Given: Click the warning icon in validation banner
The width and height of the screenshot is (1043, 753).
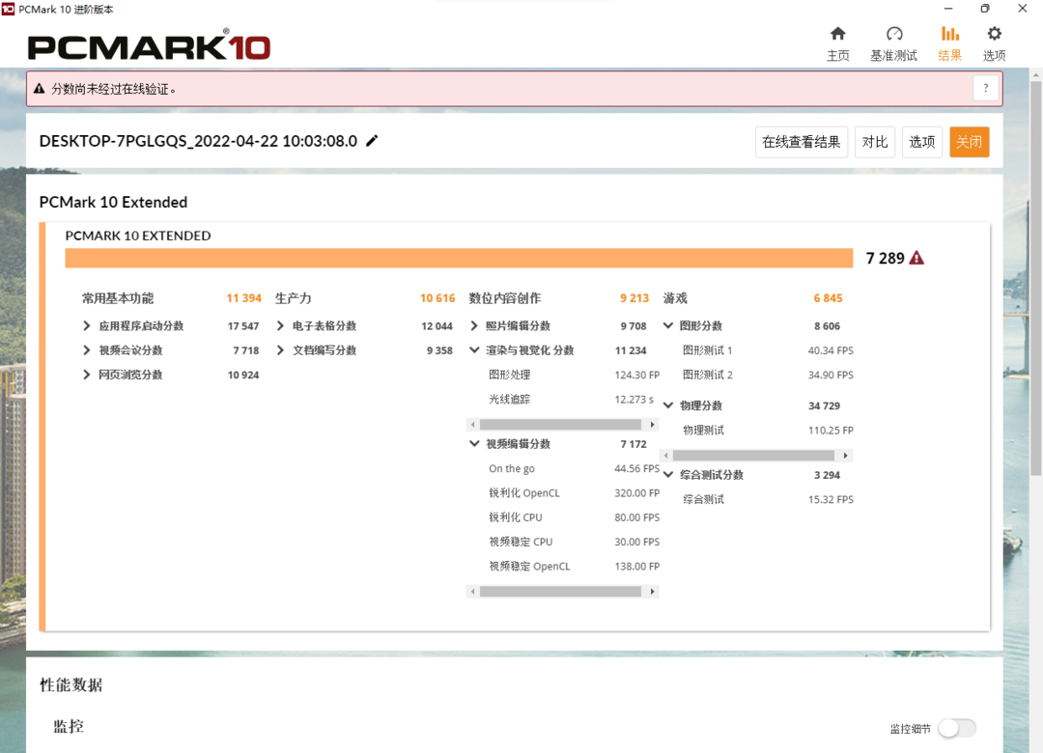Looking at the screenshot, I should click(x=40, y=89).
